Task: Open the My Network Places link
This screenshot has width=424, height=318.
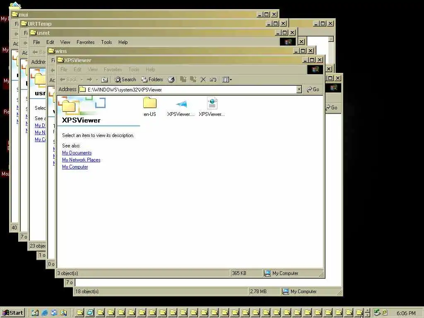Action: click(x=81, y=160)
